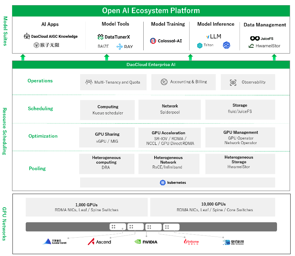295x256 pixels.
Task: Click the Colossal-AI logo icon
Action: pos(153,41)
